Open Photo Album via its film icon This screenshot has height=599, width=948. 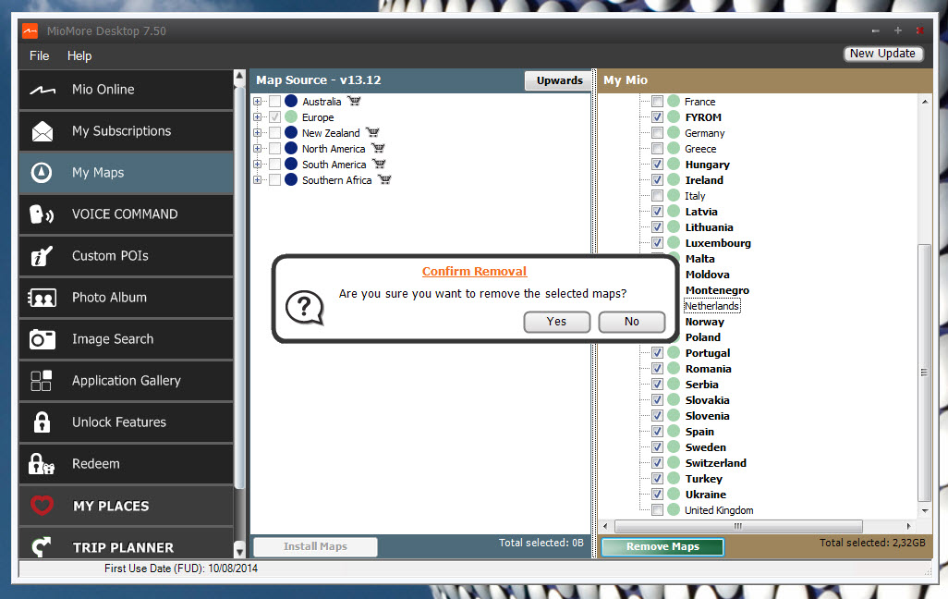pyautogui.click(x=42, y=298)
